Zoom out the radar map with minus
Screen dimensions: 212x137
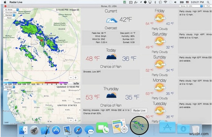point(71,77)
